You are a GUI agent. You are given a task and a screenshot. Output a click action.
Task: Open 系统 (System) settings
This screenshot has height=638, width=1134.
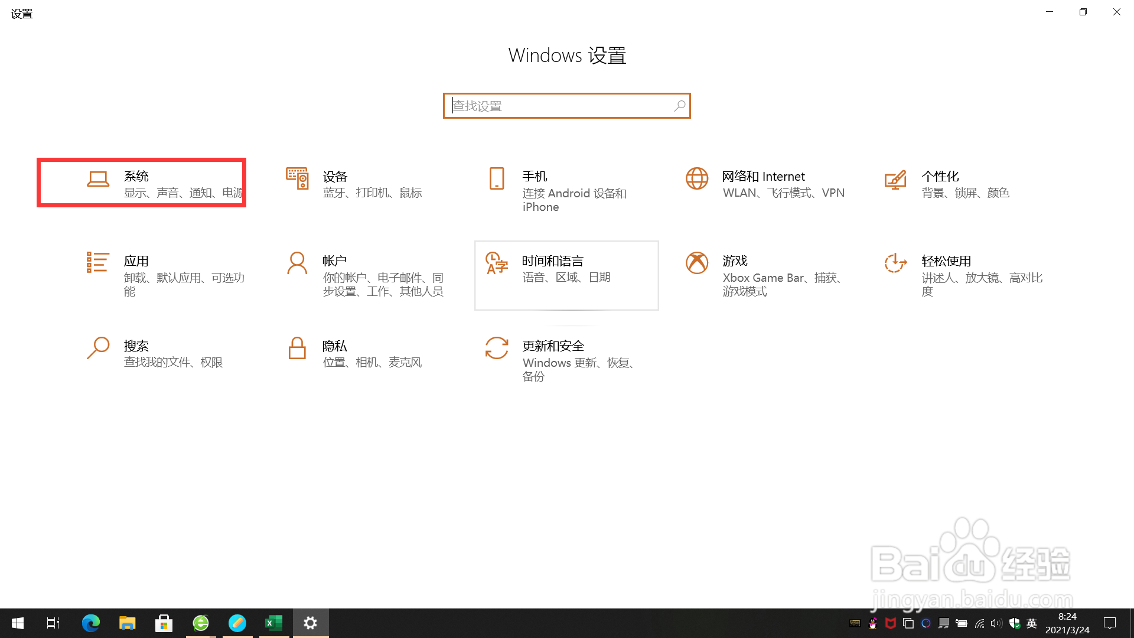(x=142, y=182)
